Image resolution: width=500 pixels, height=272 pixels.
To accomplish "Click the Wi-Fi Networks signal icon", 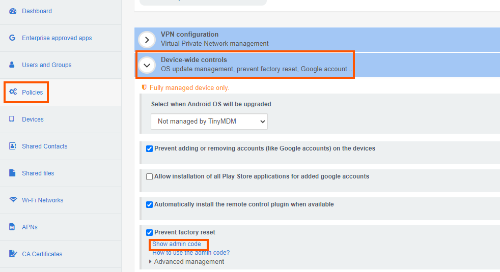I will coord(13,200).
